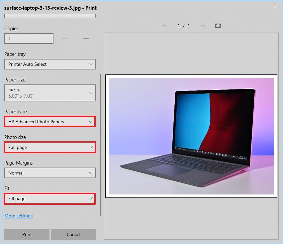283x244 pixels.
Task: Click the Paper size dropdown chevron
Action: coord(90,93)
